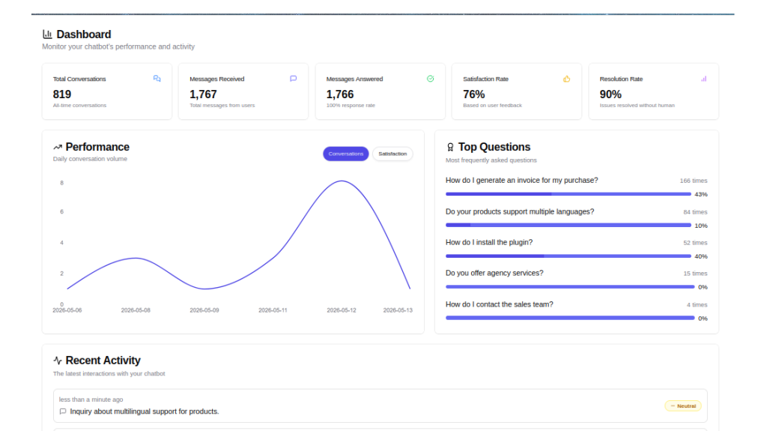
Task: Click the 10% percentage label
Action: click(x=701, y=226)
